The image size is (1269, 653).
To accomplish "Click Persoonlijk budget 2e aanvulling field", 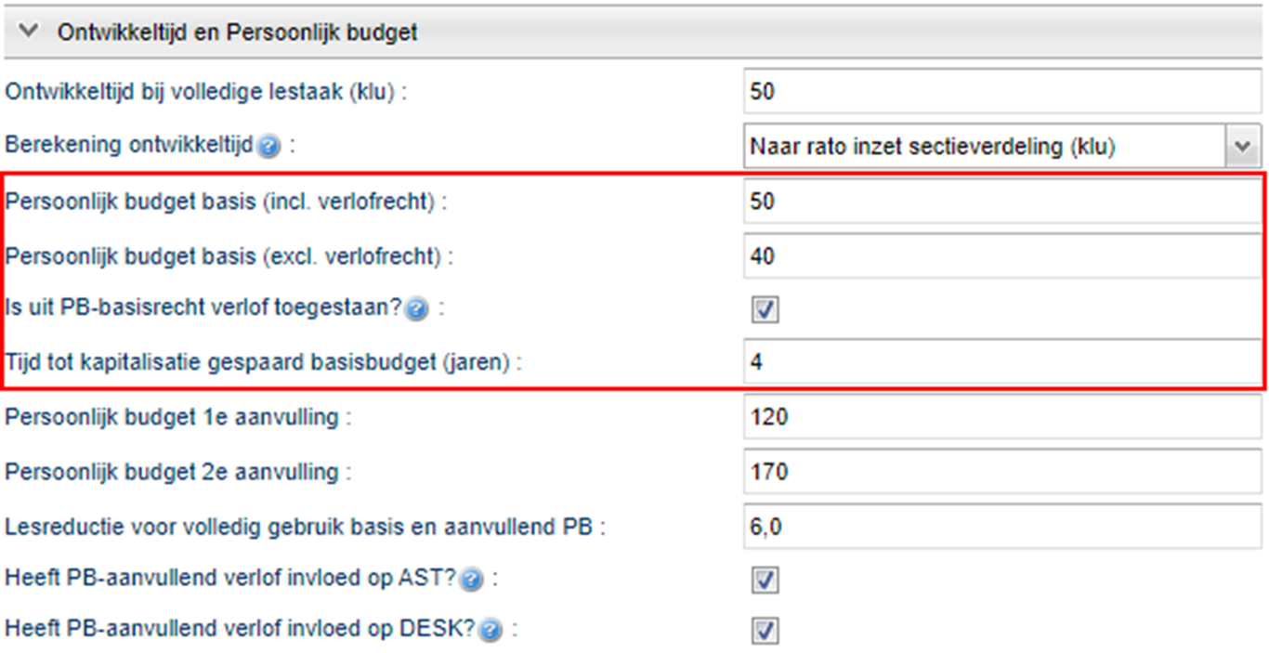I will (x=1001, y=472).
